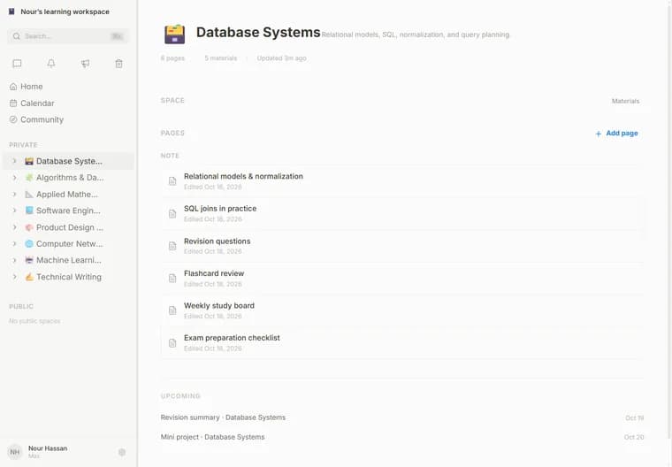Click the Home house icon
This screenshot has width=672, height=467.
coord(13,87)
